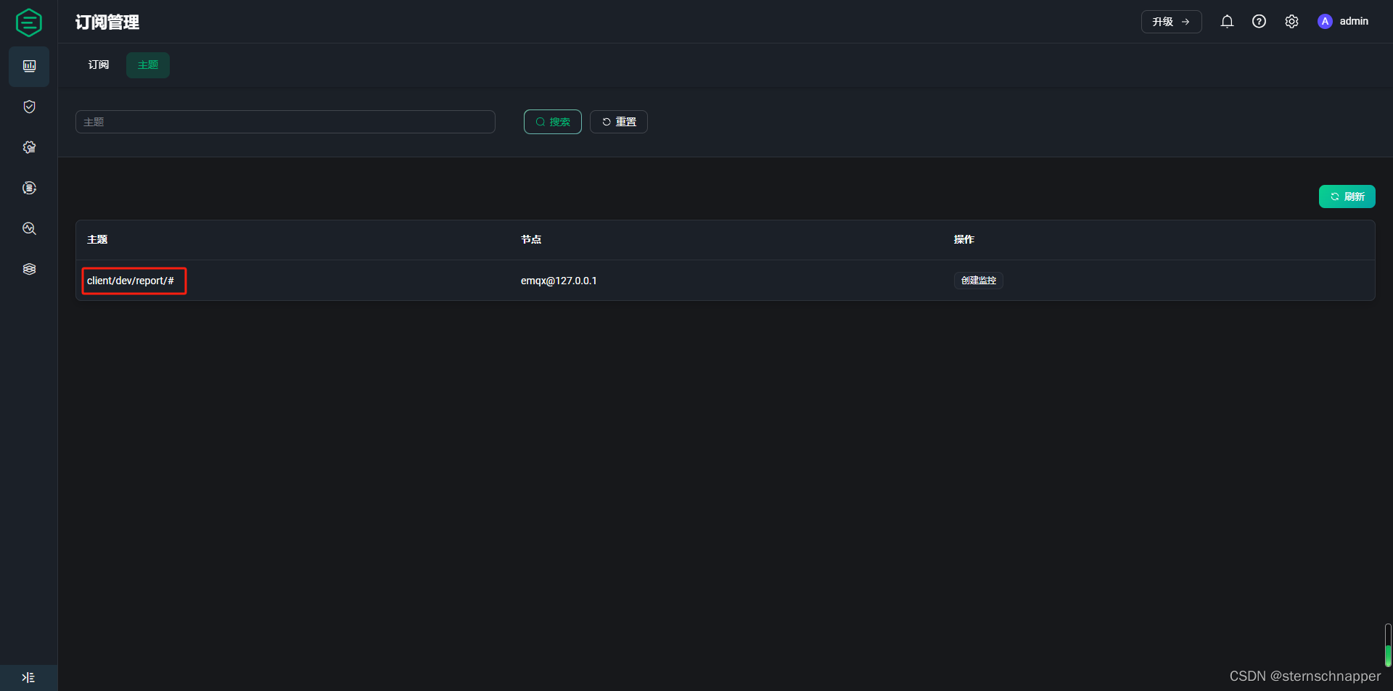Open the settings gear icon in top bar
The height and width of the screenshot is (691, 1393).
tap(1292, 21)
